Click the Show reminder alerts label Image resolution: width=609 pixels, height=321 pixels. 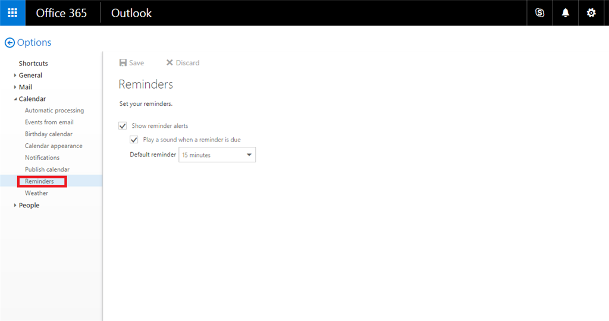point(159,126)
